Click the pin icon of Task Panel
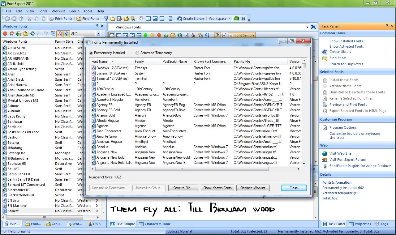 pyautogui.click(x=386, y=26)
